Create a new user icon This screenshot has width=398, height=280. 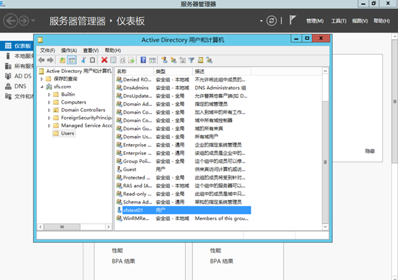coord(165,60)
